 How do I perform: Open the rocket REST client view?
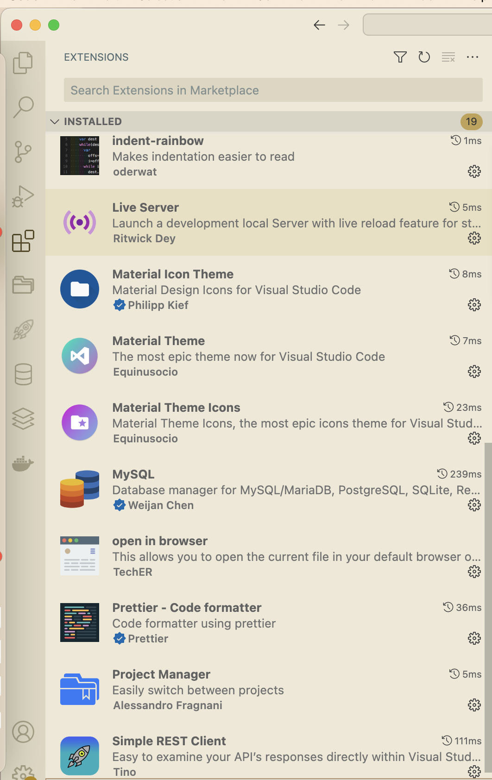(23, 329)
